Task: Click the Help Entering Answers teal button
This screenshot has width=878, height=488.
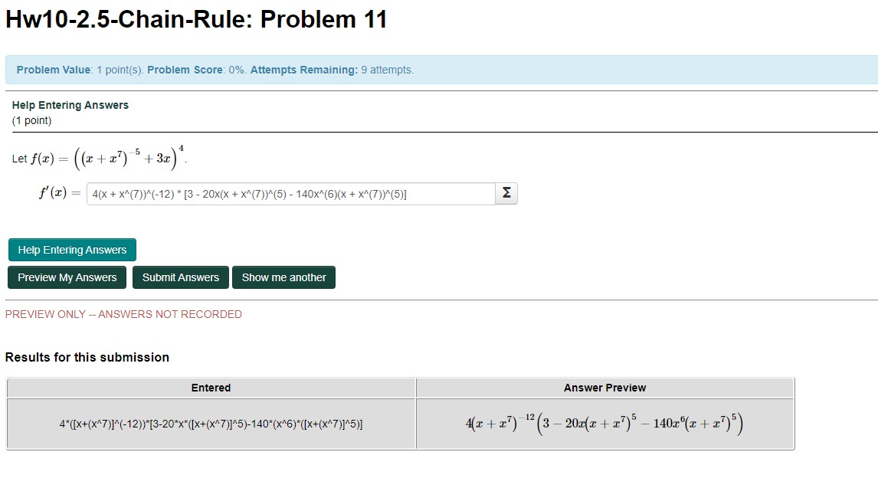Action: coord(71,250)
